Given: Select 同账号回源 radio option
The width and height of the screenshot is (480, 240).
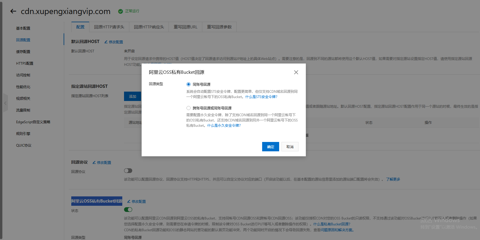Looking at the screenshot, I should point(189,84).
